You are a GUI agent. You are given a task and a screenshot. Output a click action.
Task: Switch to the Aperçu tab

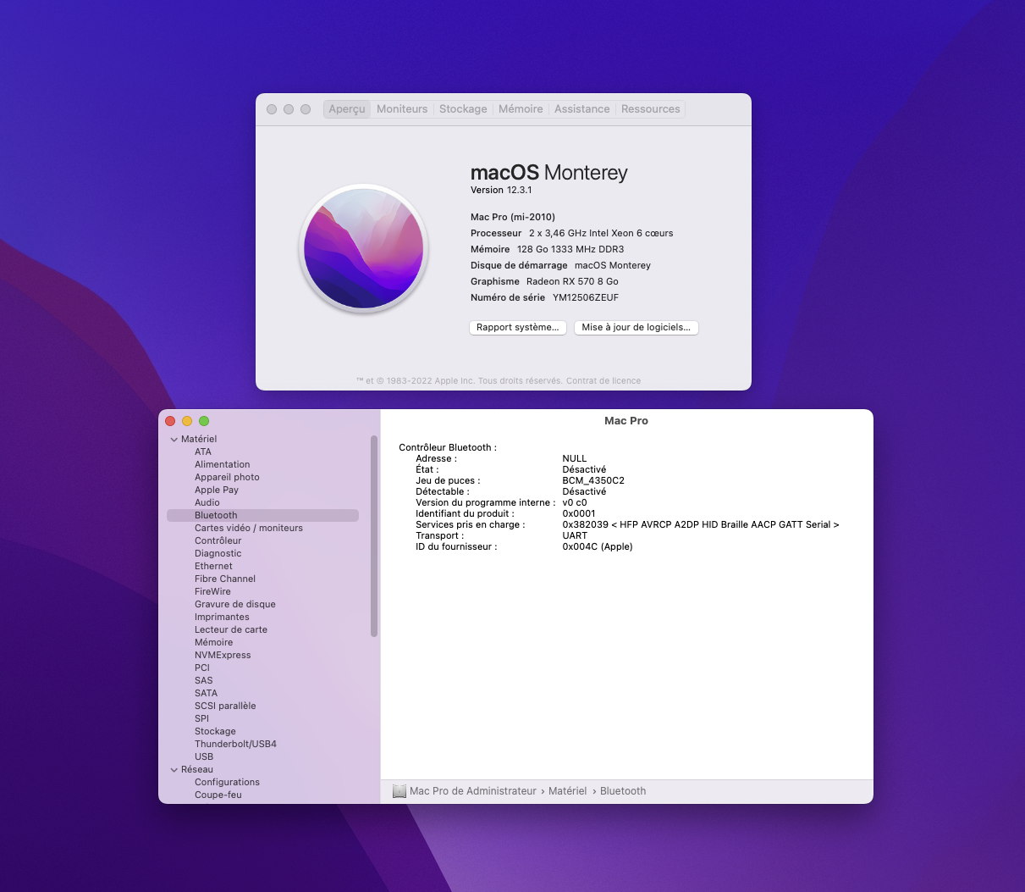[347, 109]
